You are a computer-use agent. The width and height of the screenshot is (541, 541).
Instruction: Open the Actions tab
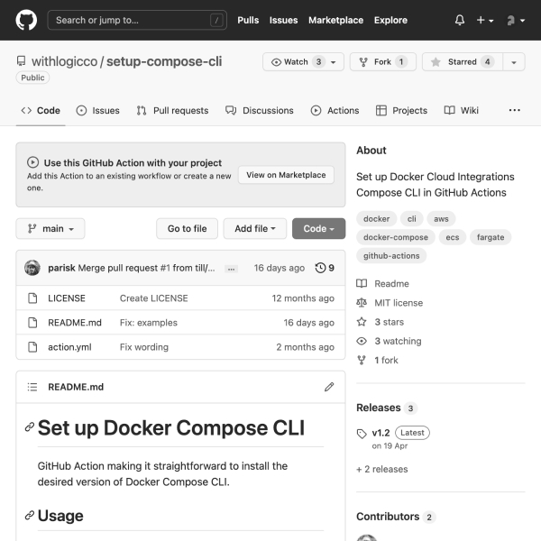[x=335, y=110]
